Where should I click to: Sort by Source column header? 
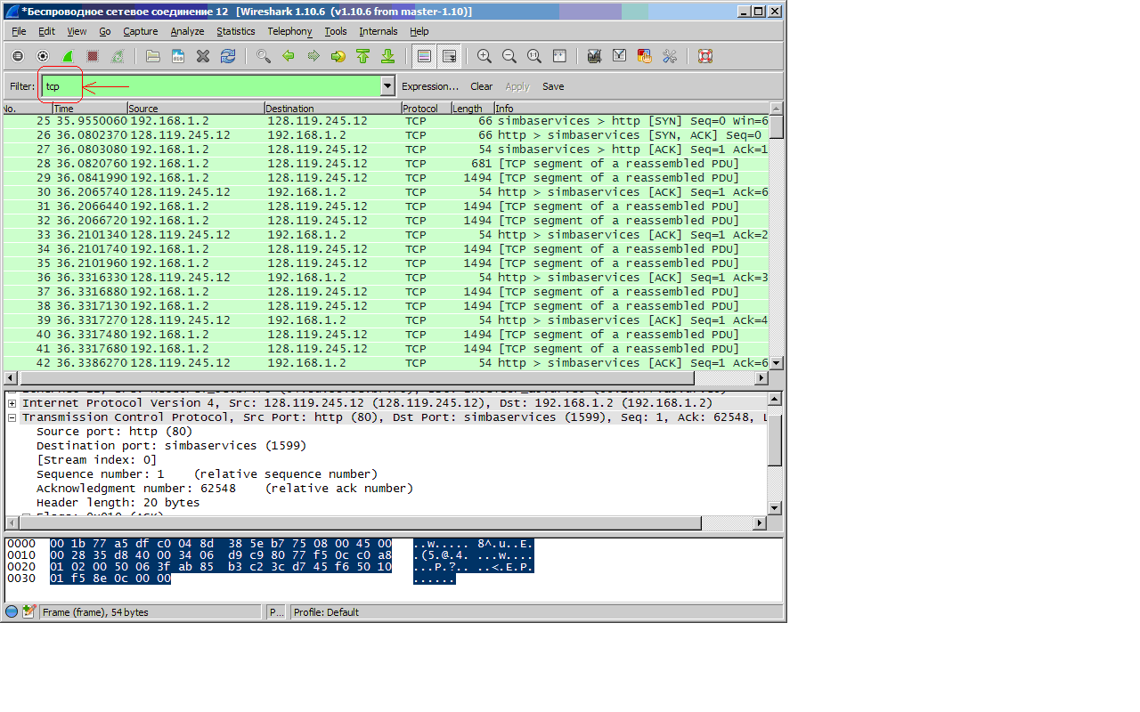(x=196, y=109)
